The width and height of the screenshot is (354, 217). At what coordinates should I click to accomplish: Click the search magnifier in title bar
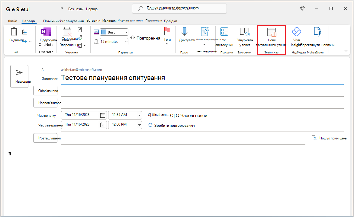click(140, 8)
